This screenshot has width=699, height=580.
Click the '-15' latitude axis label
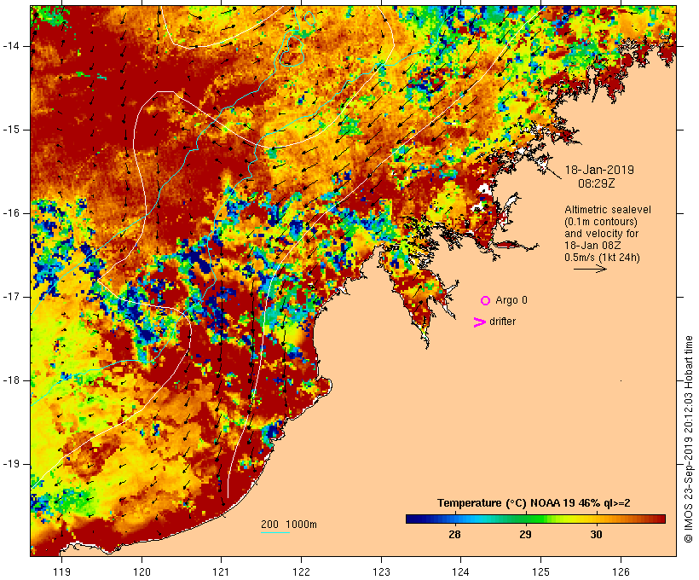coord(11,130)
